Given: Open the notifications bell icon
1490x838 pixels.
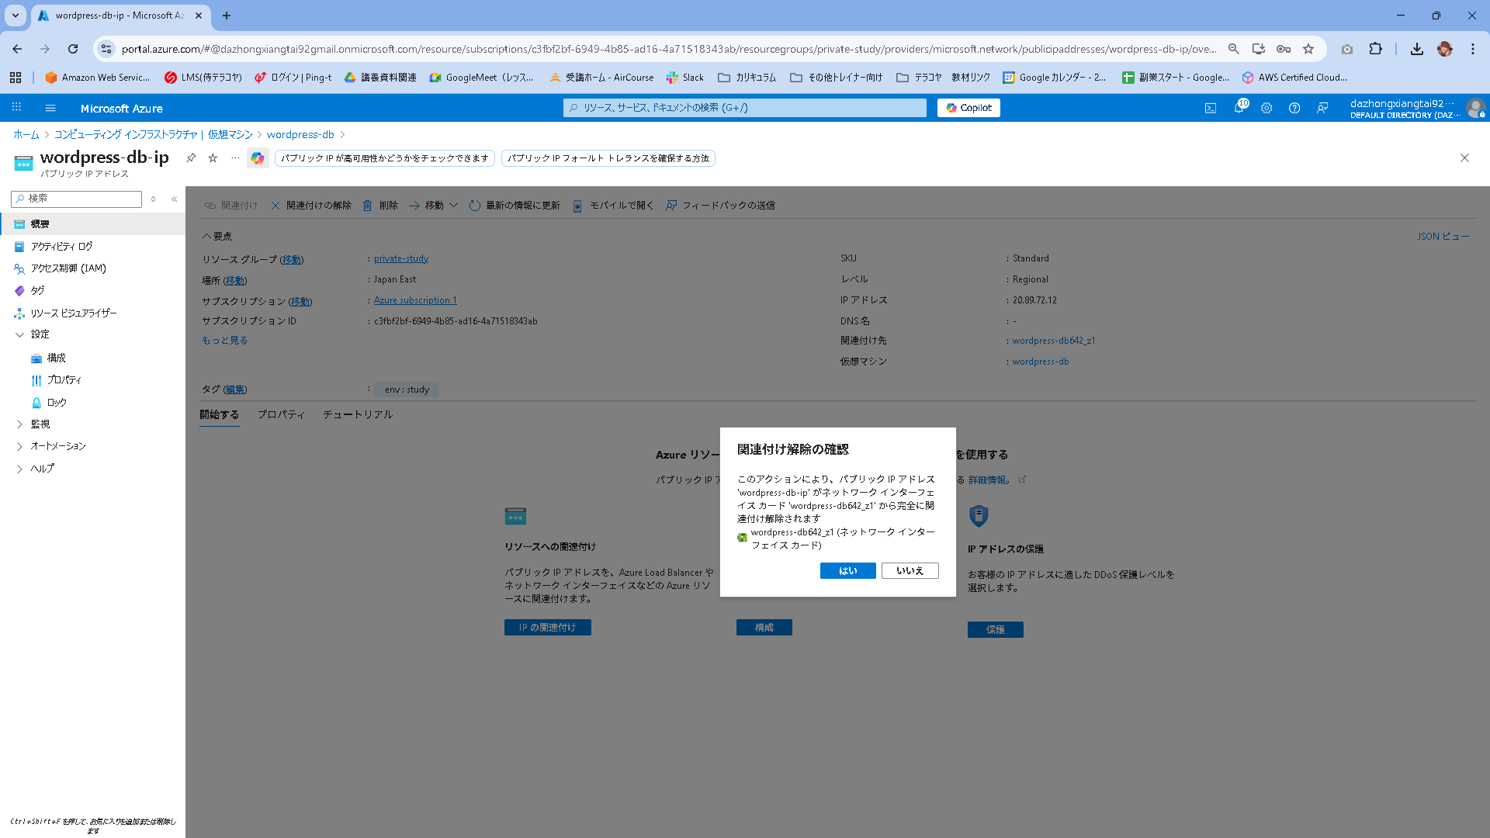Looking at the screenshot, I should tap(1239, 108).
